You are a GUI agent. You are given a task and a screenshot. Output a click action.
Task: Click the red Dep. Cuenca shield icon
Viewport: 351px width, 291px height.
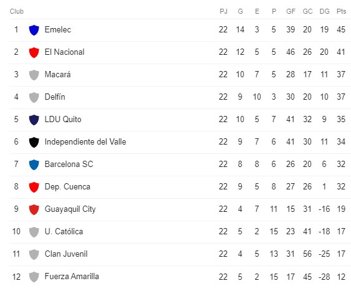coord(34,187)
